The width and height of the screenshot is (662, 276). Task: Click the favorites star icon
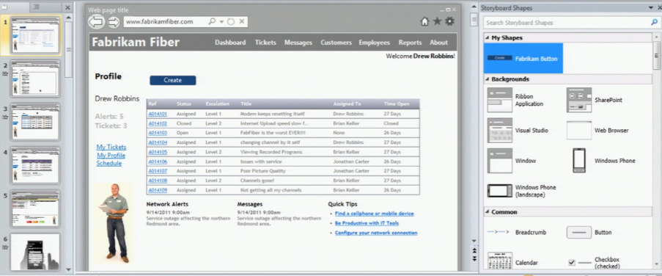coord(437,21)
